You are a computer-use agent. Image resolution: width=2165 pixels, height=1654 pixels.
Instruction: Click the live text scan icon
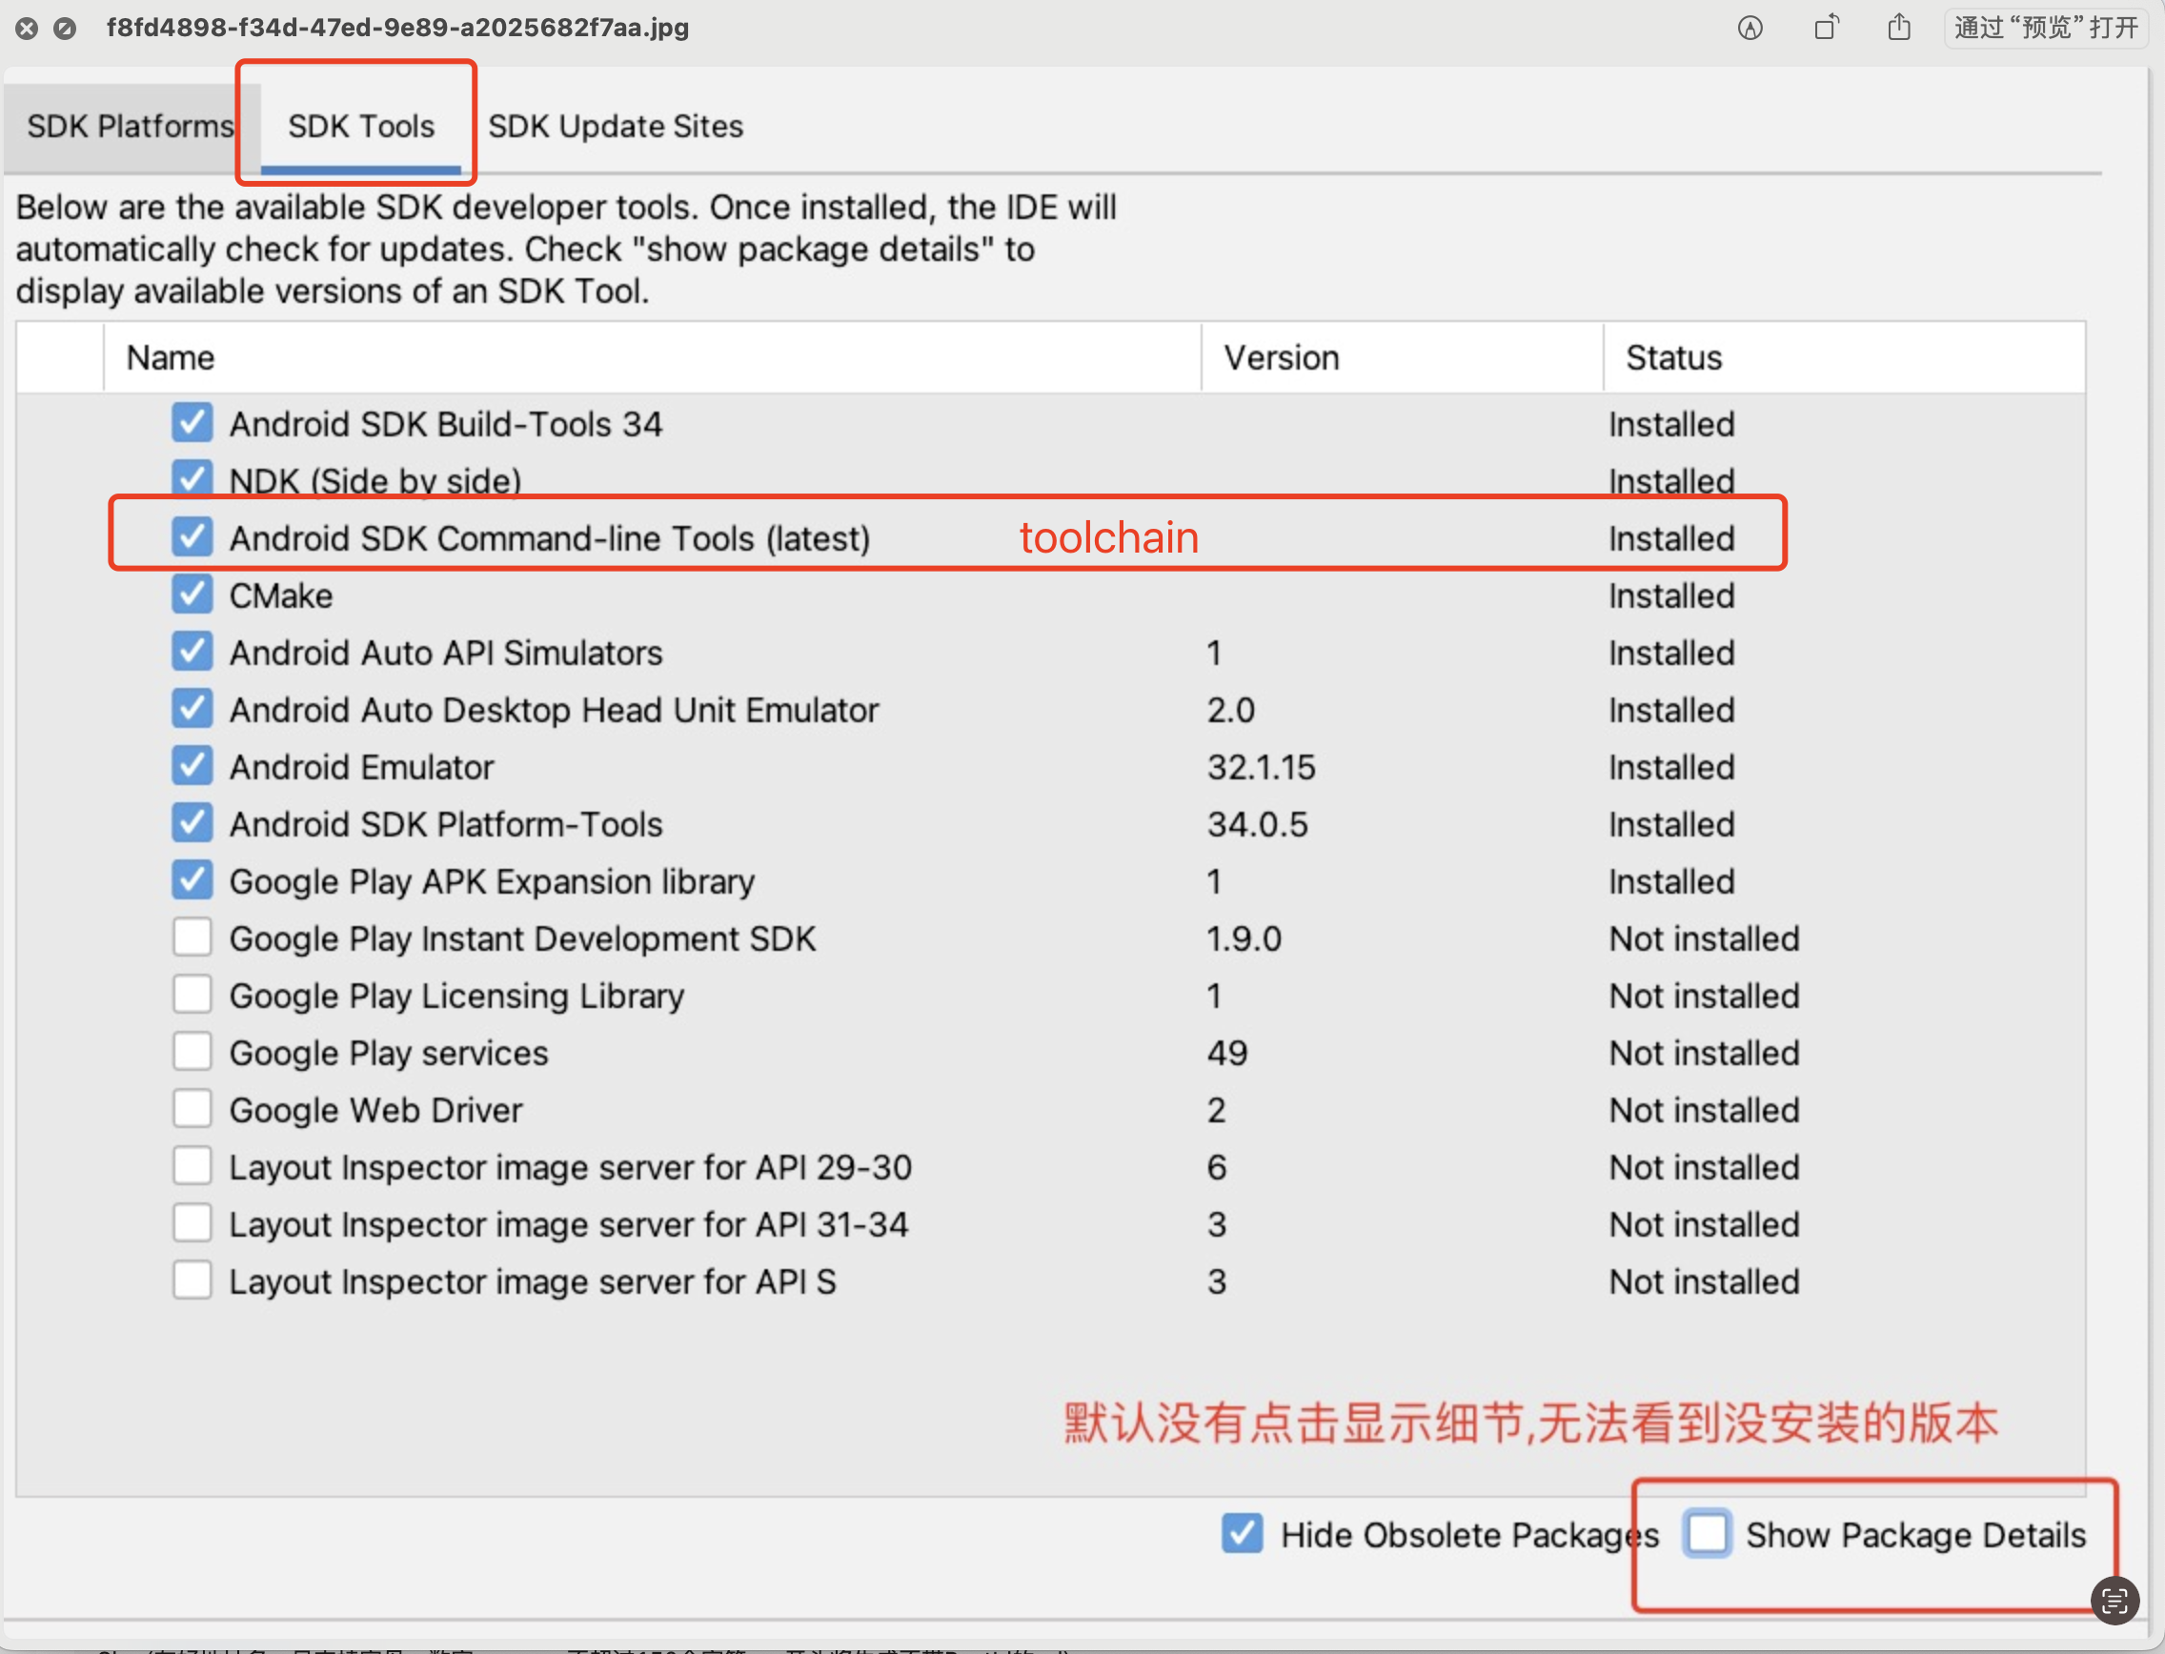pyautogui.click(x=2114, y=1600)
